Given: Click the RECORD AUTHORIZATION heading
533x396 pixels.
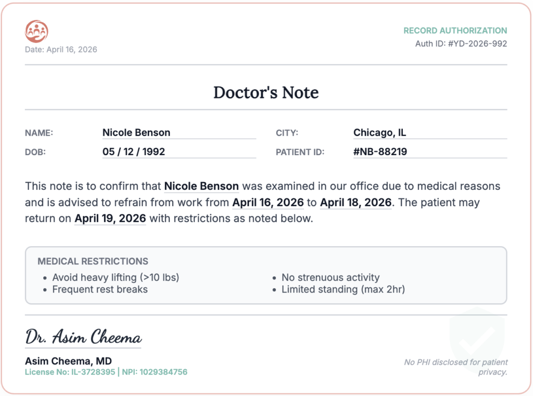Looking at the screenshot, I should pos(455,31).
